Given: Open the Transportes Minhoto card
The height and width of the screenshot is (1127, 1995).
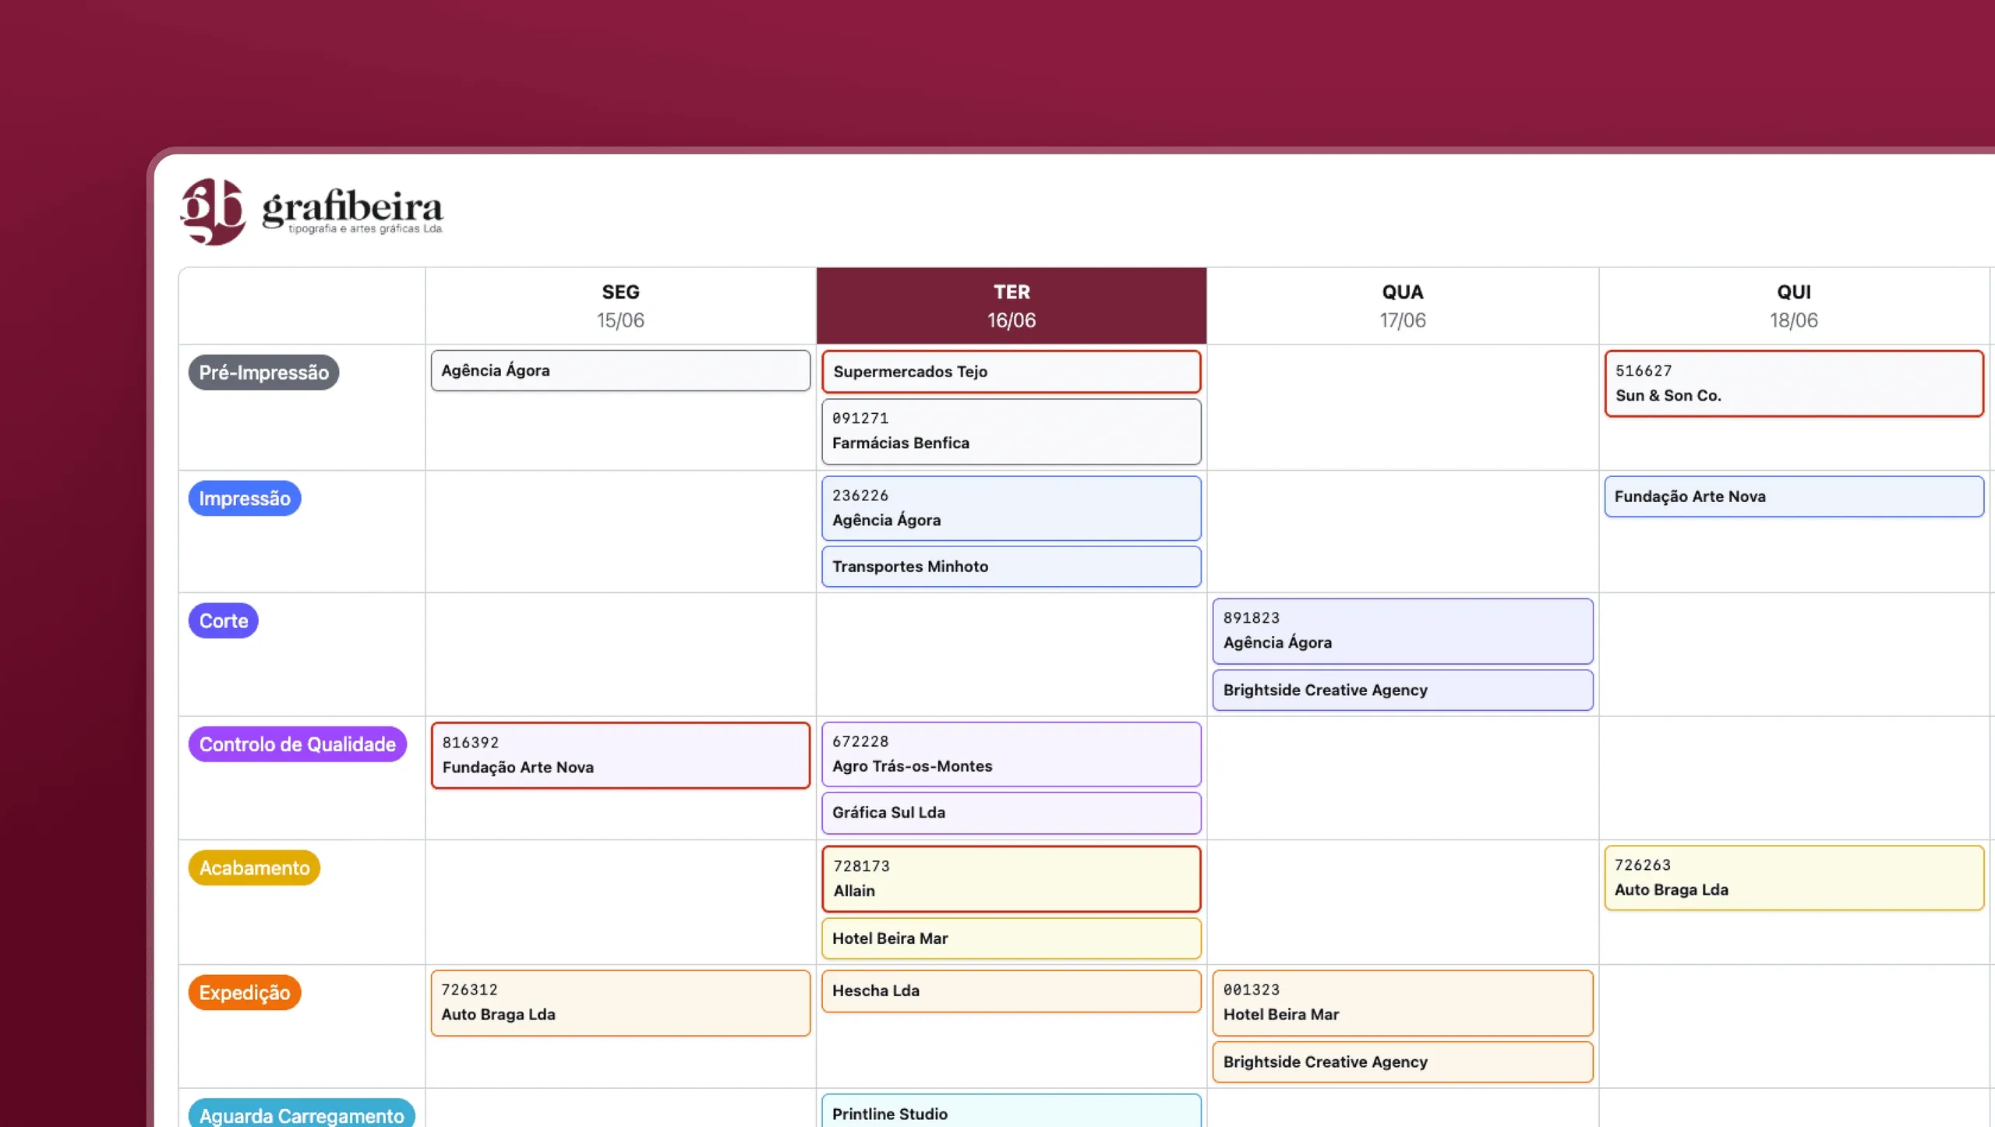Looking at the screenshot, I should (1012, 566).
